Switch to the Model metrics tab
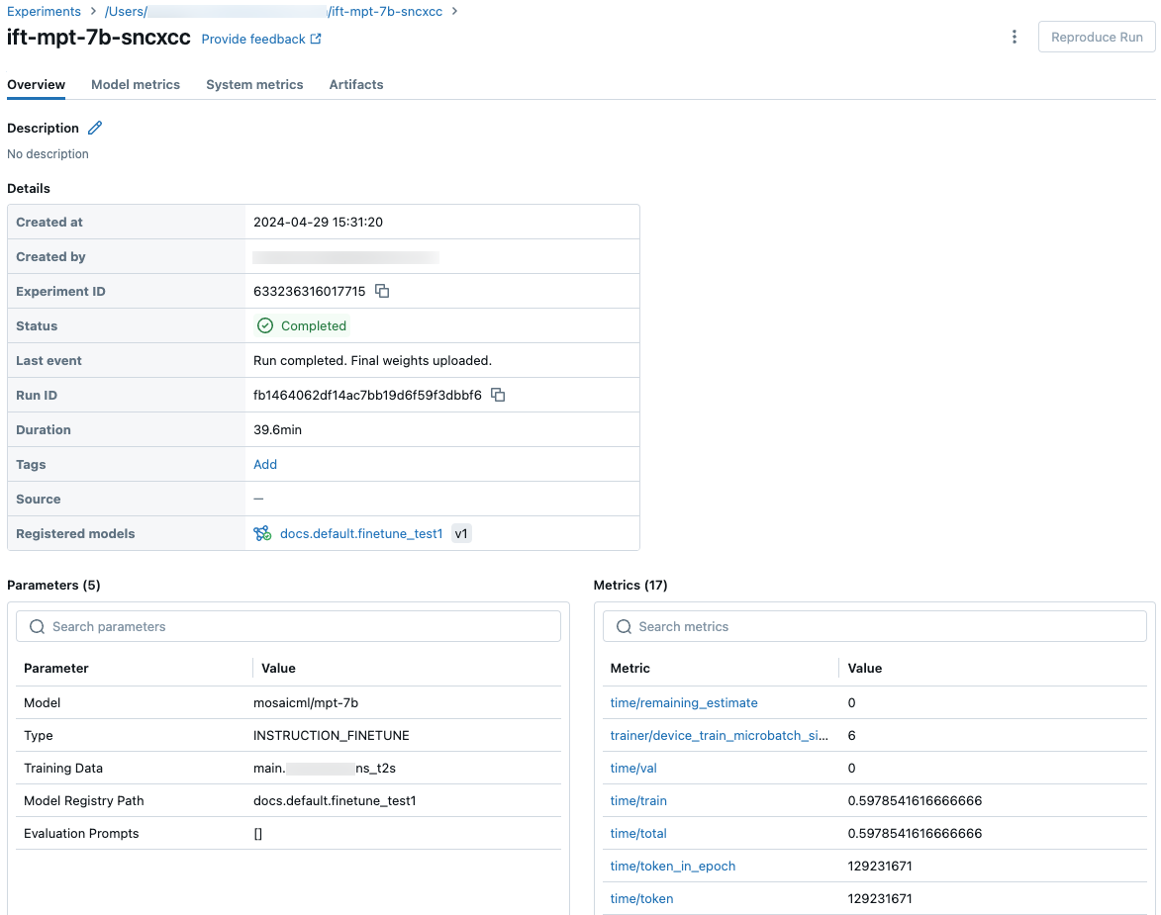The height and width of the screenshot is (915, 1161). point(136,85)
